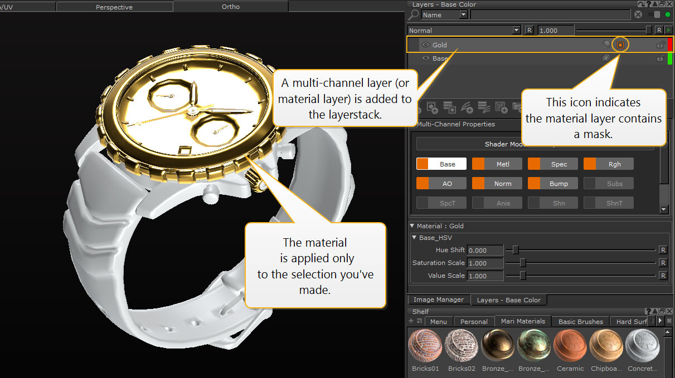The image size is (675, 378).
Task: Click the green play arrow beside opacity slider
Action: (x=669, y=30)
